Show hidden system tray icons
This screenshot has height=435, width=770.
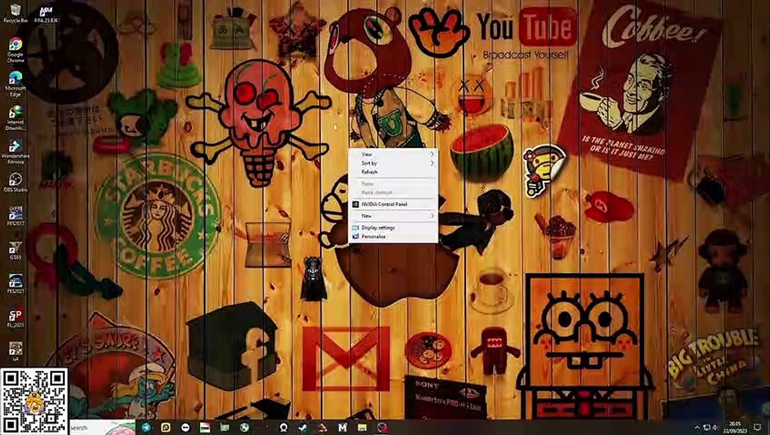[697, 427]
